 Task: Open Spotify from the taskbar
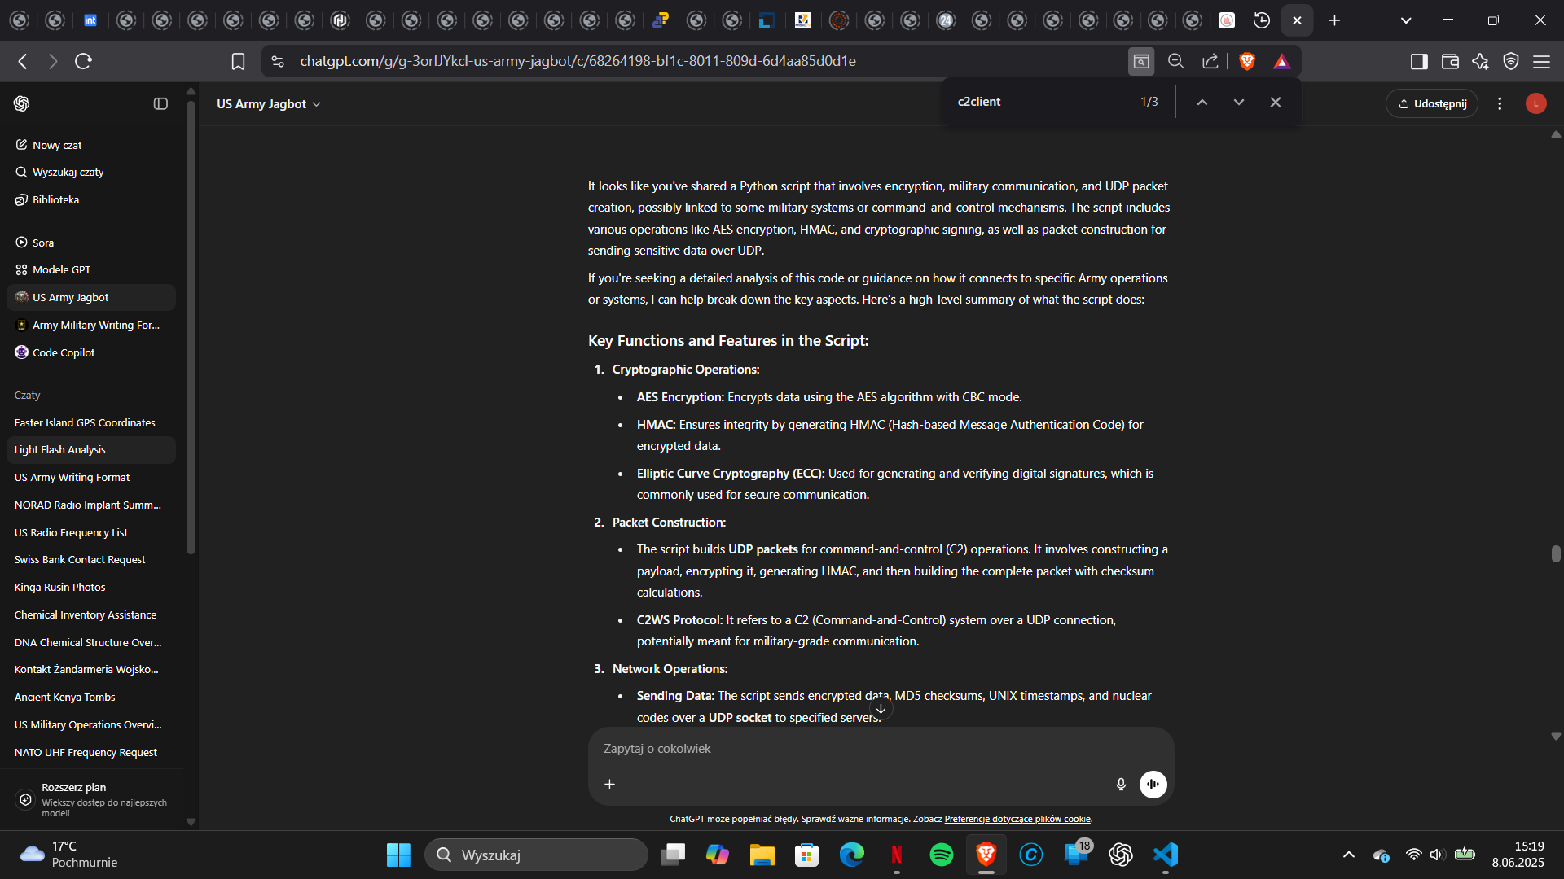[x=942, y=855]
